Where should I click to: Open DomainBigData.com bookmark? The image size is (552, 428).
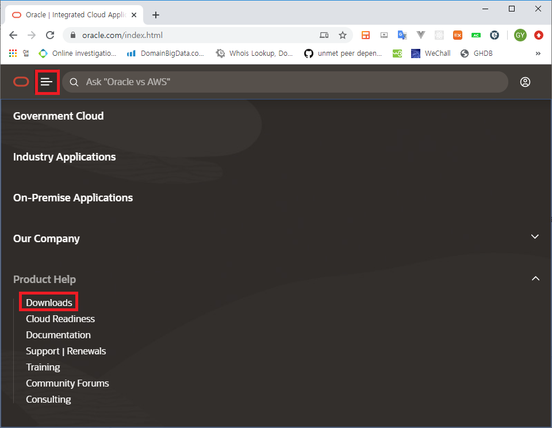[166, 54]
